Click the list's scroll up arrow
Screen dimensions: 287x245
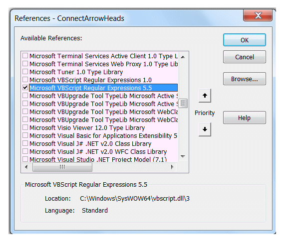183,57
